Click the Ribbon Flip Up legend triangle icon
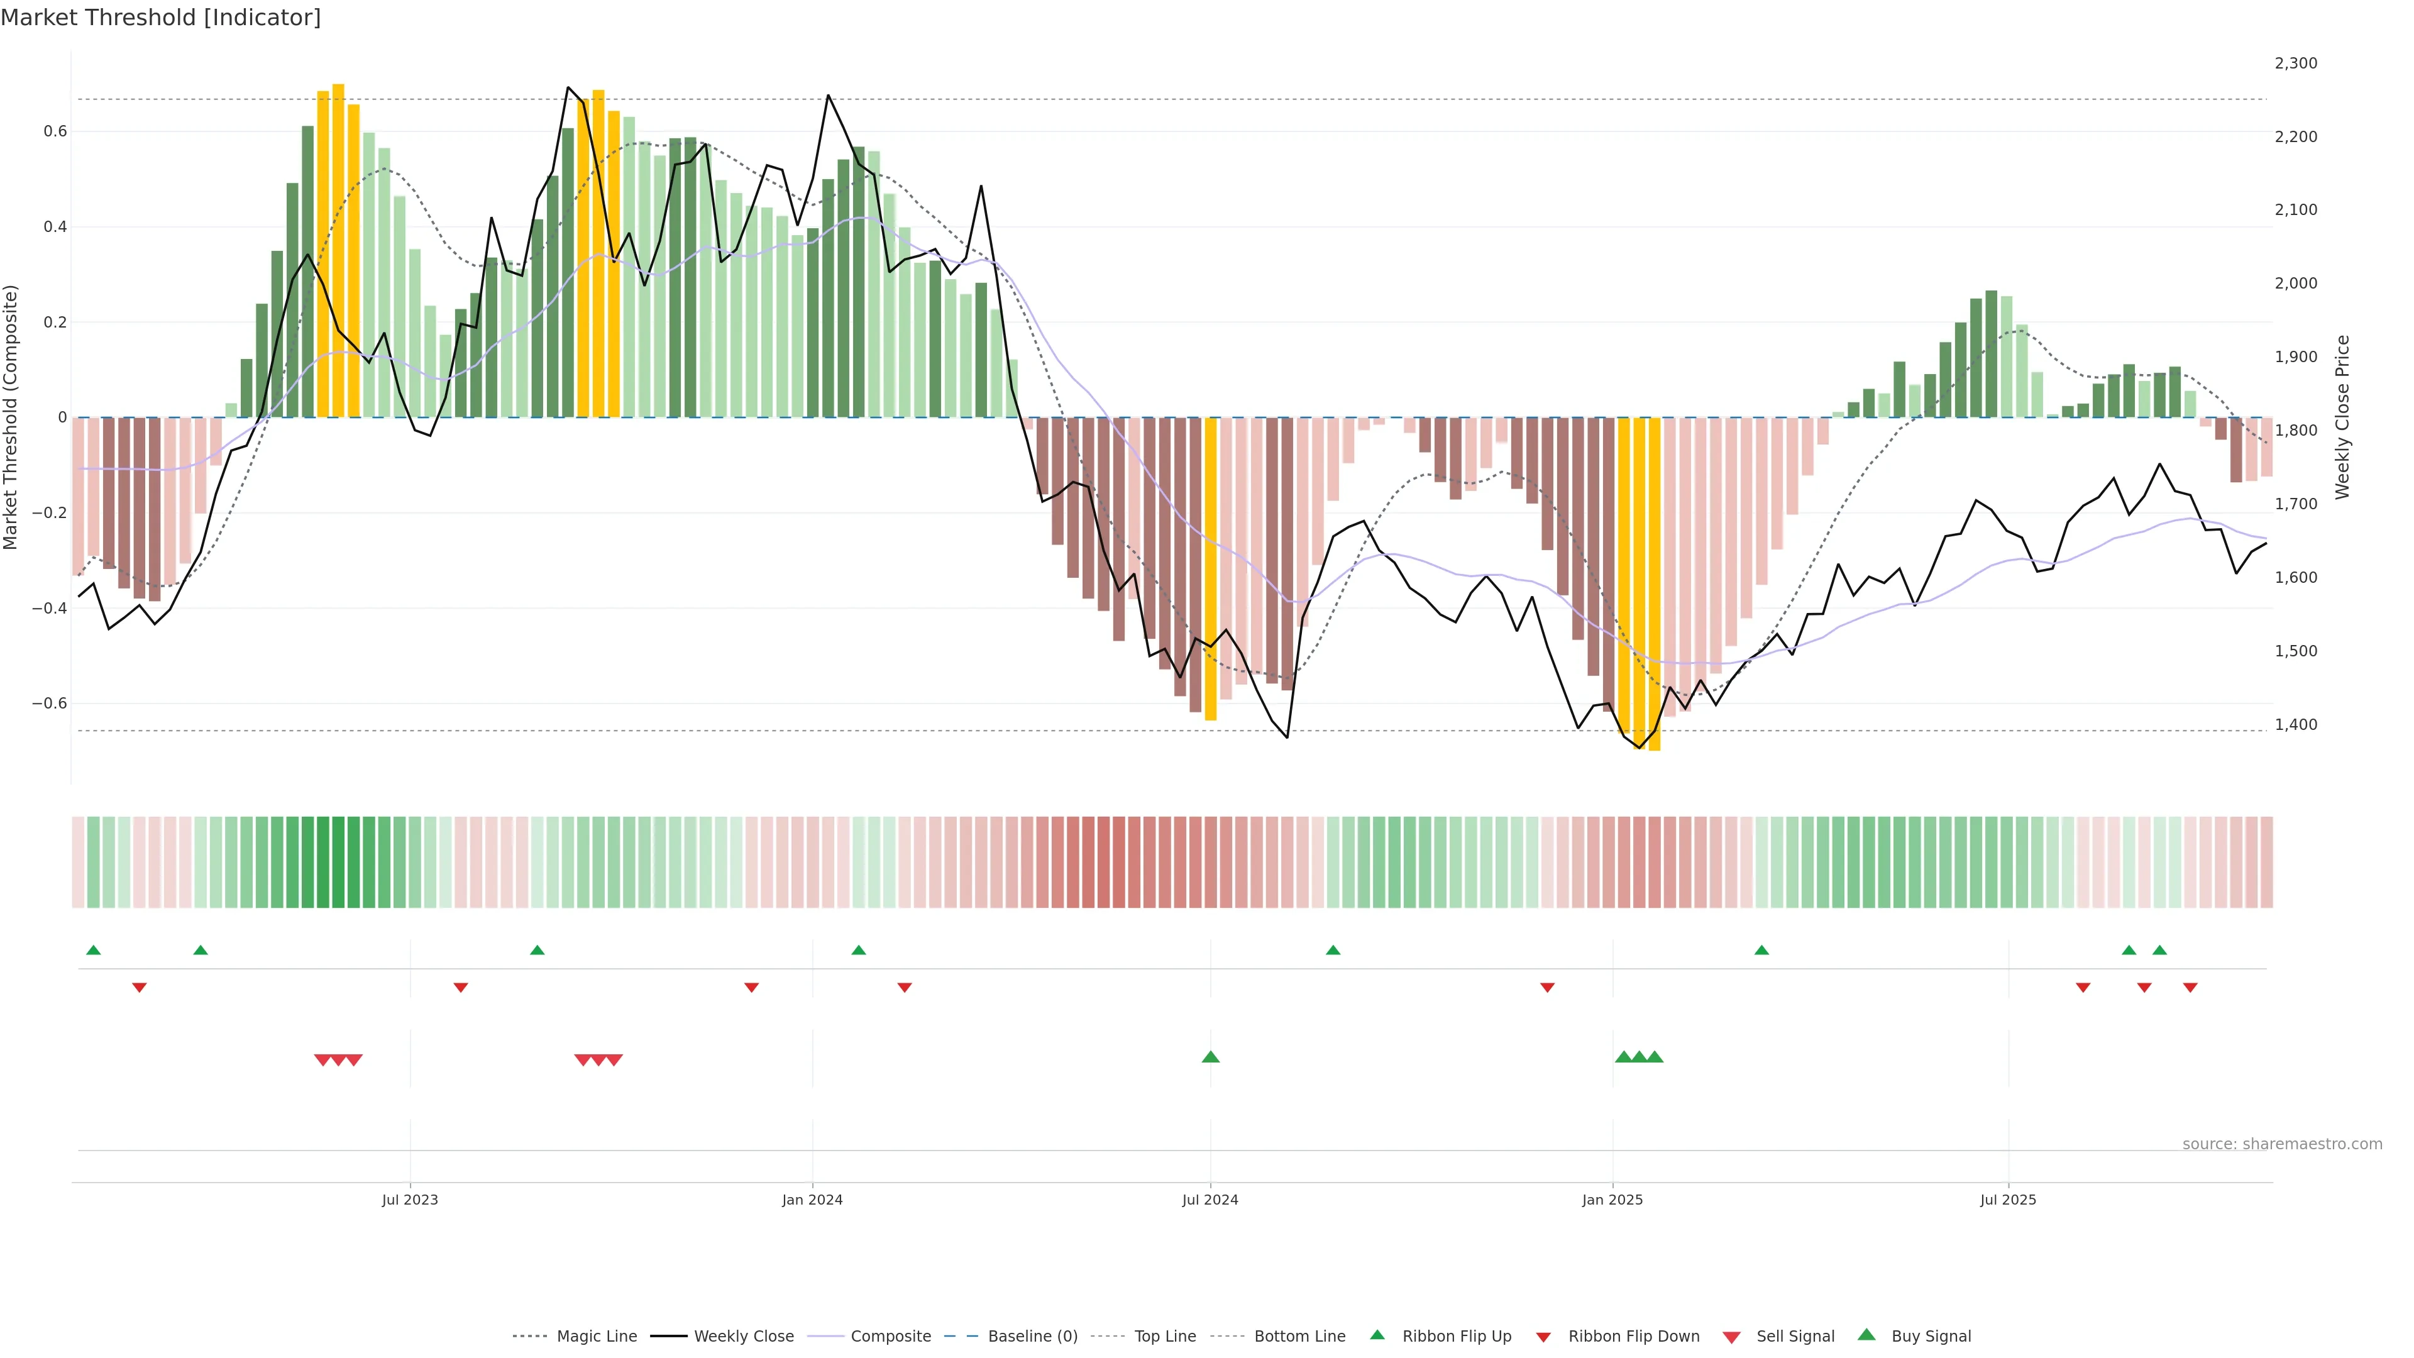 click(1377, 1335)
